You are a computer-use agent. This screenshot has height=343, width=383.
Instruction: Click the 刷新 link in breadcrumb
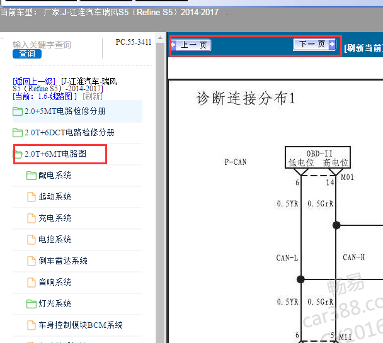coord(93,96)
